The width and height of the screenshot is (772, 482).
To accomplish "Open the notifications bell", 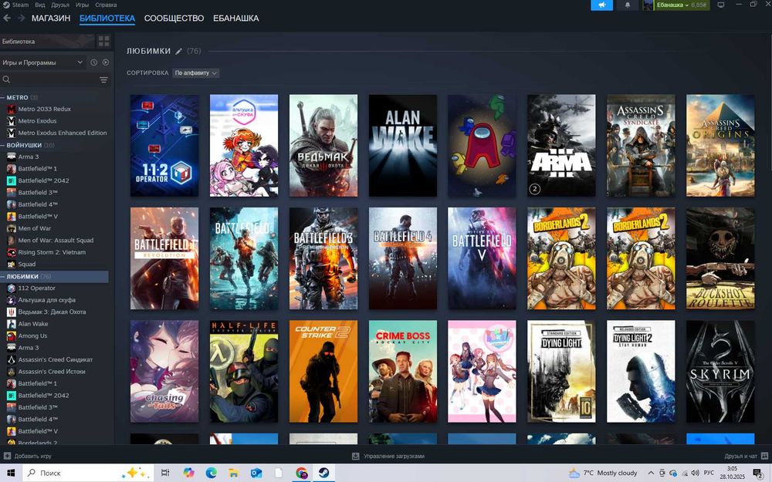I will point(627,5).
